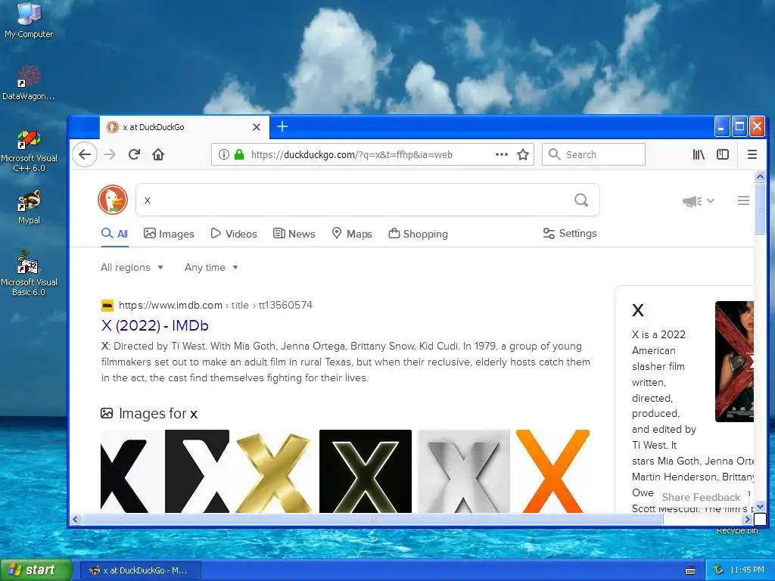Click the vertical scrollbar up arrow

[x=760, y=176]
